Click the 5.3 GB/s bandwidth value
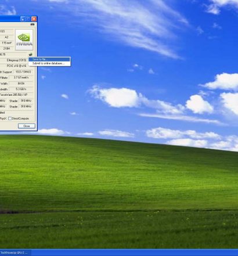The height and width of the screenshot is (256, 238). pos(21,89)
